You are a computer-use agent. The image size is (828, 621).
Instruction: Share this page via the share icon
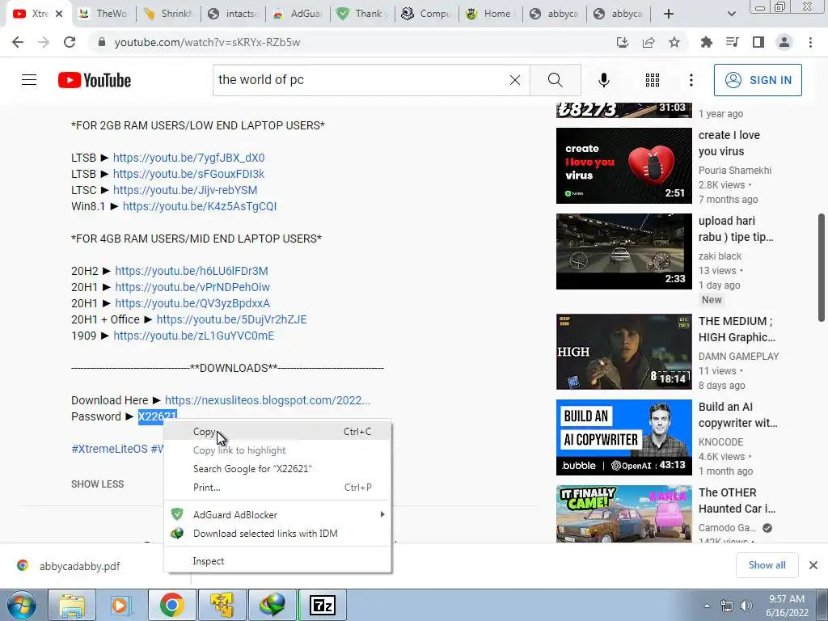coord(648,42)
